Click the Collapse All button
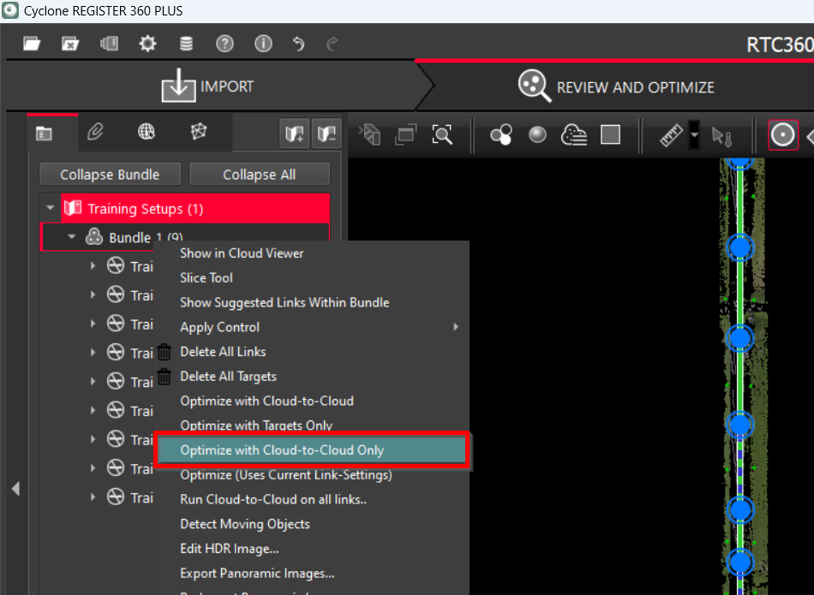 (x=259, y=175)
